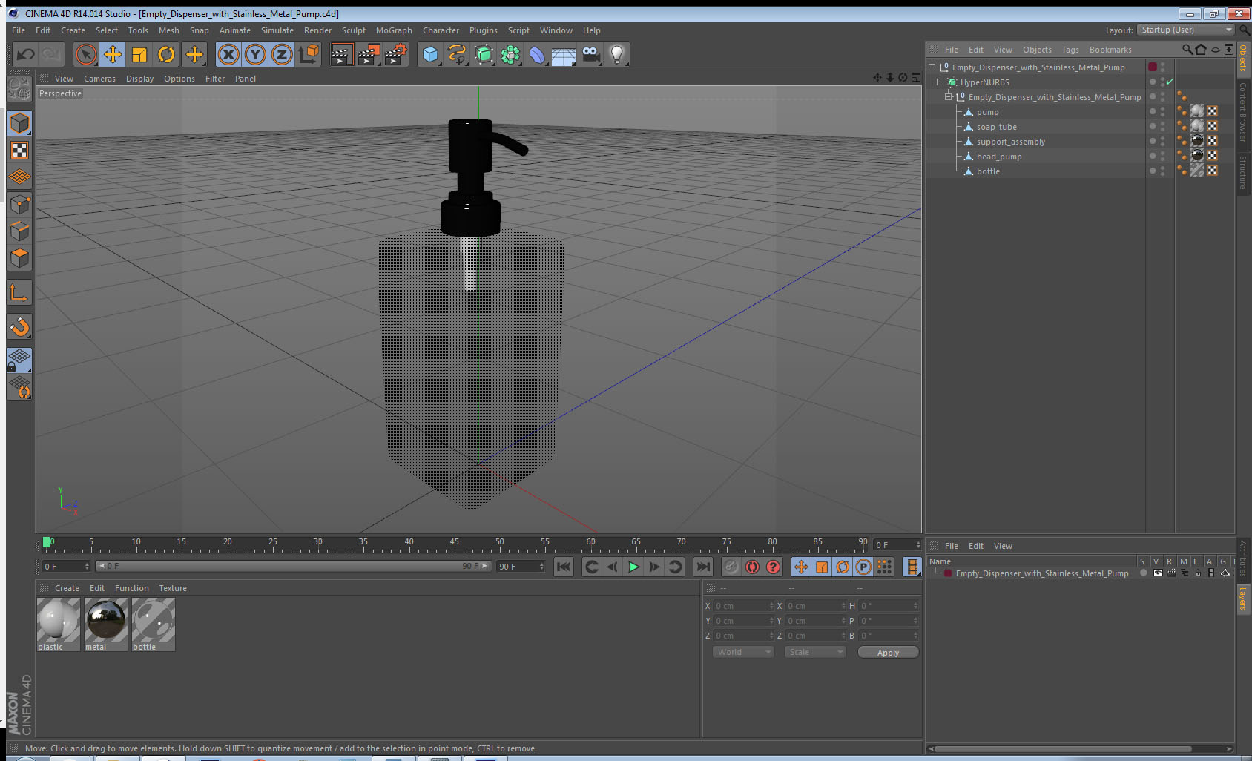The height and width of the screenshot is (761, 1252).
Task: Select the Live Selection tool
Action: [x=86, y=54]
